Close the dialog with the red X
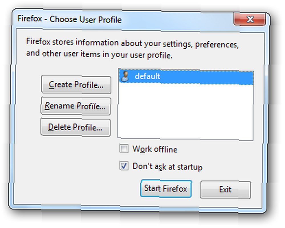285x228 pixels. tap(250, 19)
